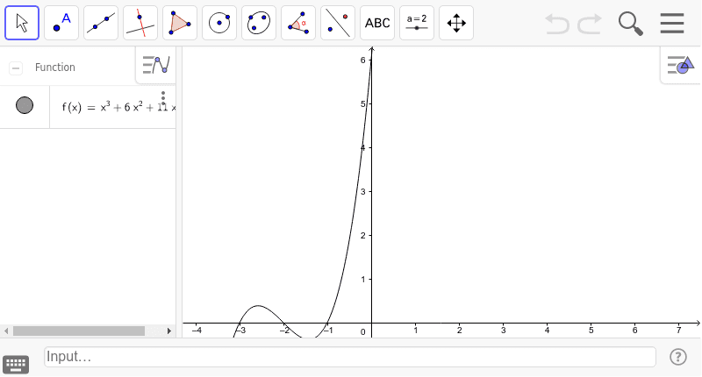Collapse the Function group in Algebra view
702x377 pixels.
16,68
